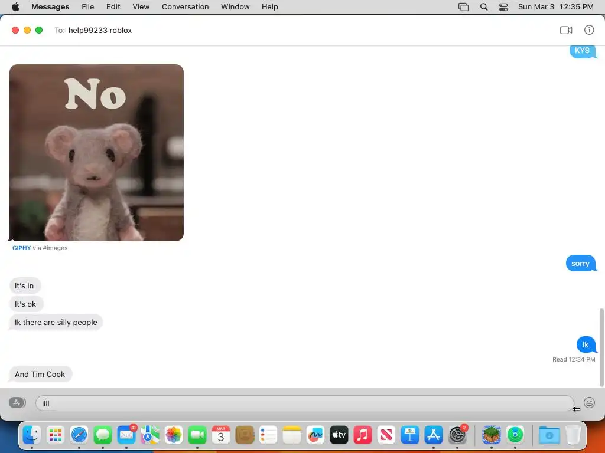Screen dimensions: 605x453
Task: Open Trash in the Dock
Action: point(573,435)
